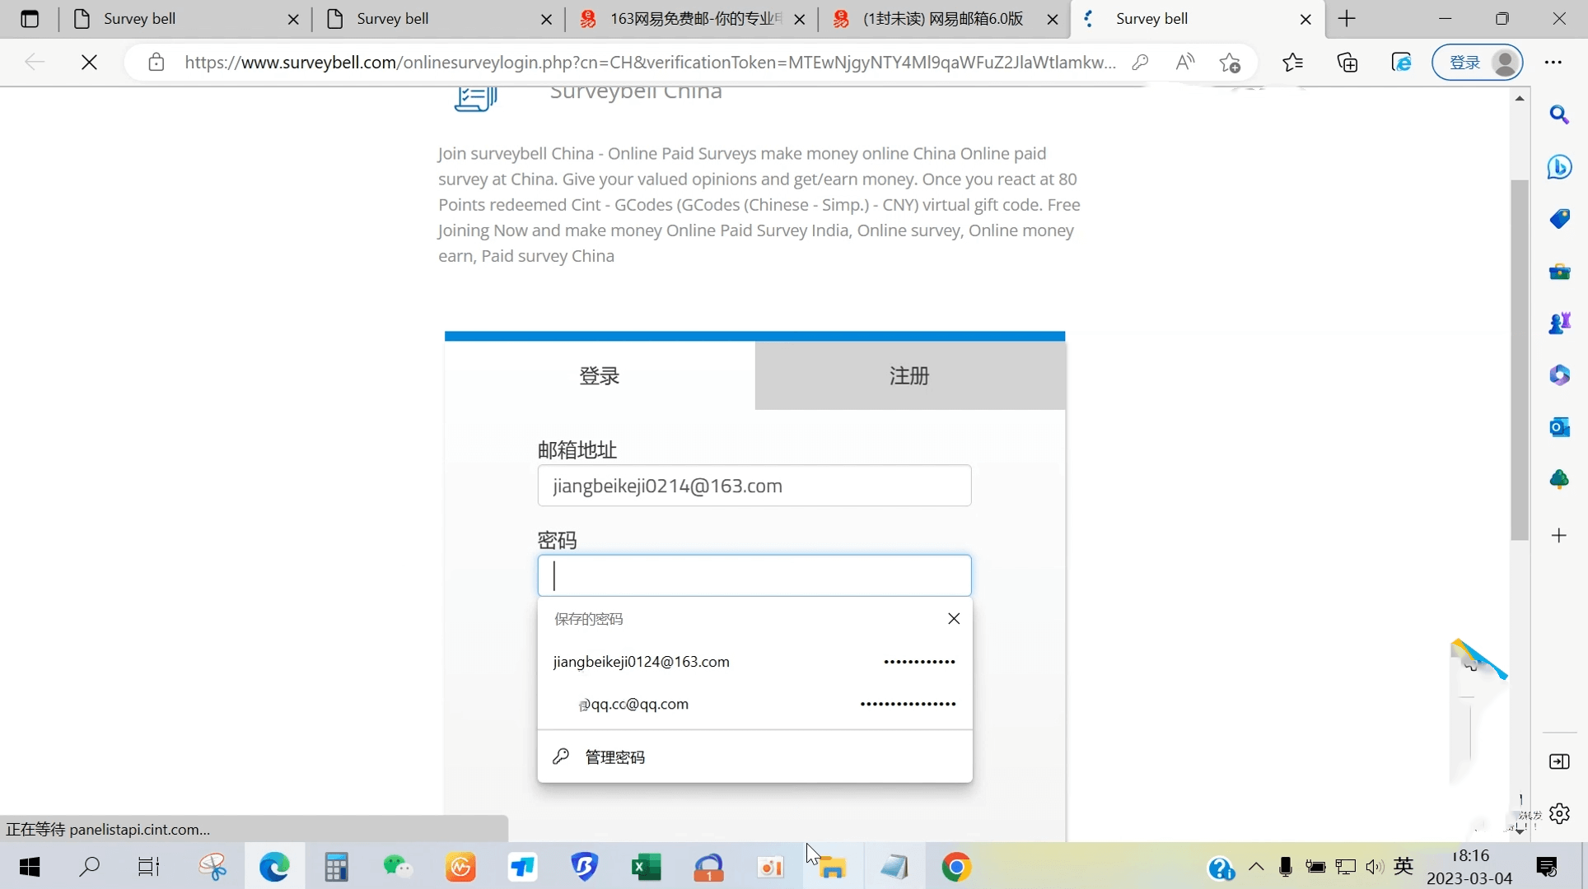Screen dimensions: 1588x889
Task: Click scrollbar up arrow
Action: [x=1520, y=99]
